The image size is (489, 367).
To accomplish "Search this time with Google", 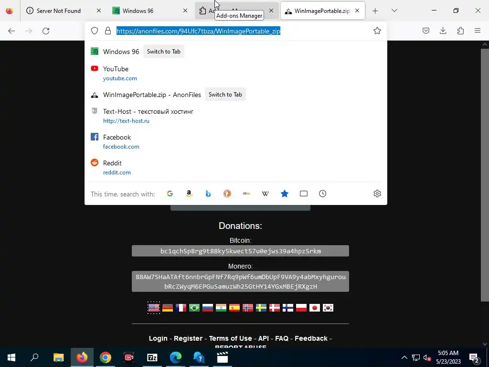I will [170, 194].
